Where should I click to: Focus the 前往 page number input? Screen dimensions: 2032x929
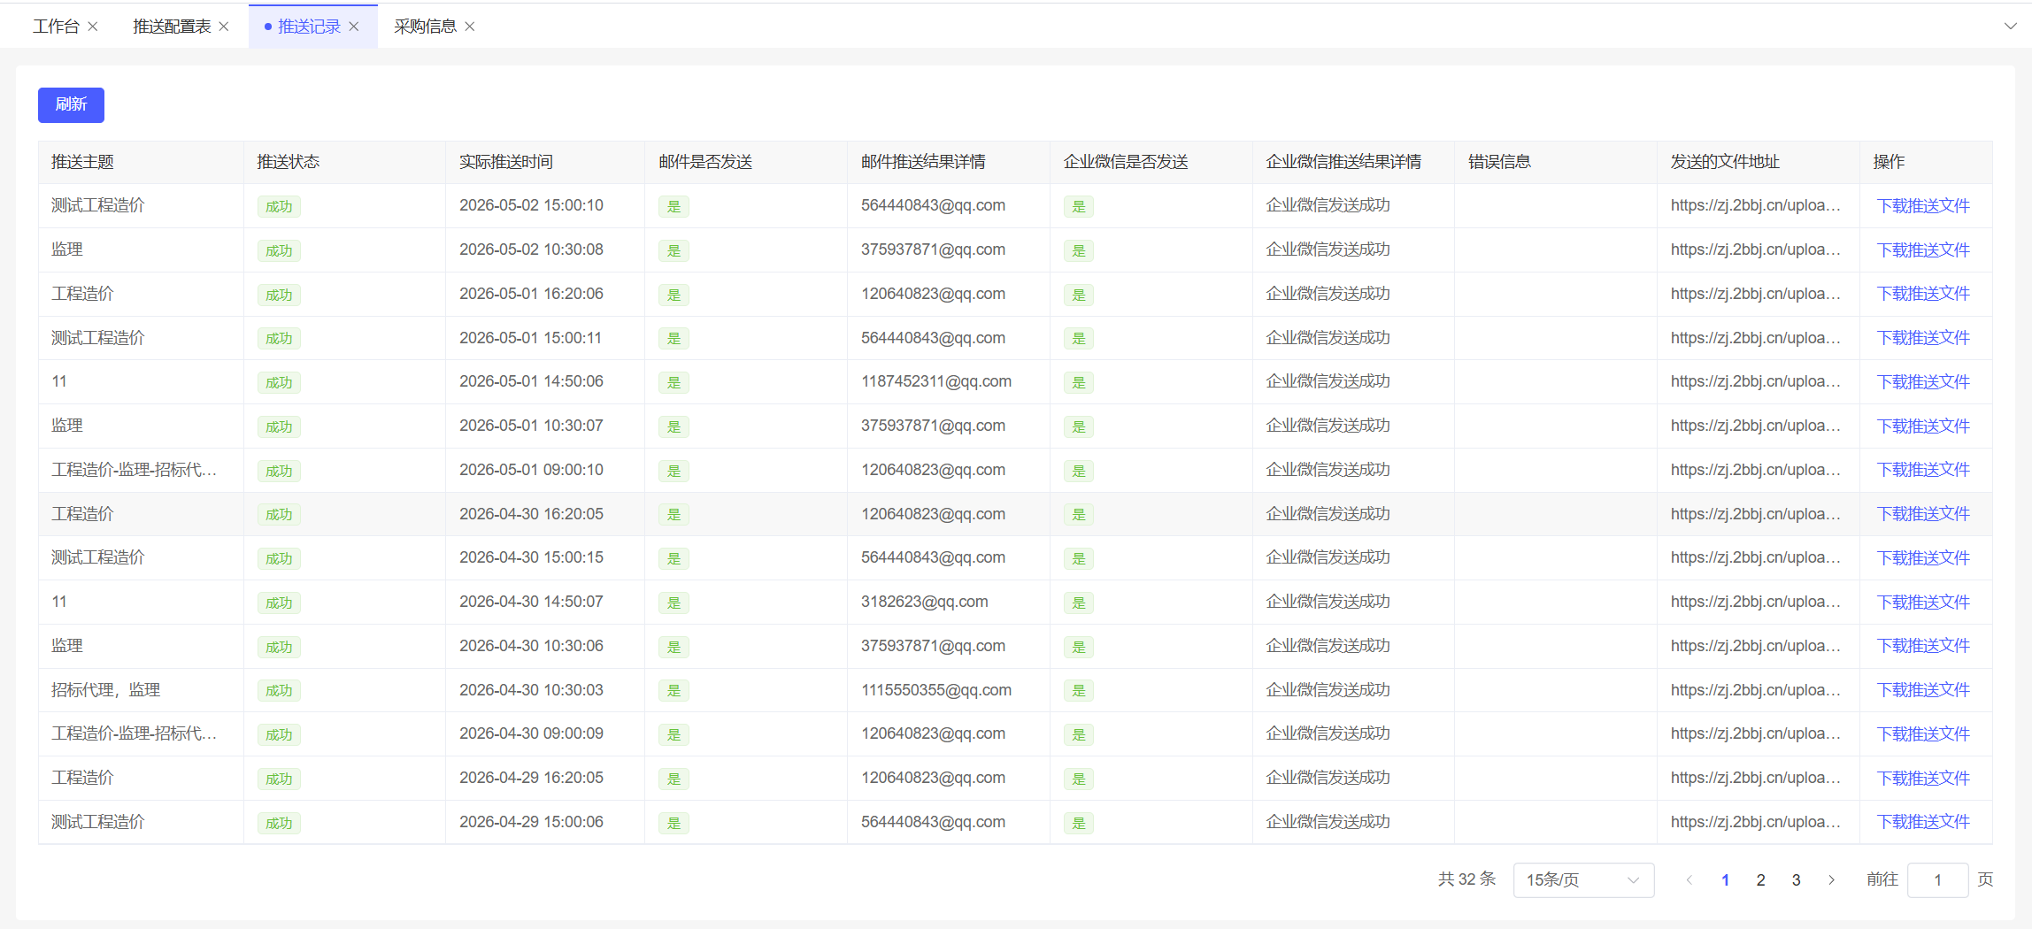[x=1937, y=879]
